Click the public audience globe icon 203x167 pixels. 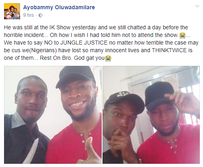41,15
